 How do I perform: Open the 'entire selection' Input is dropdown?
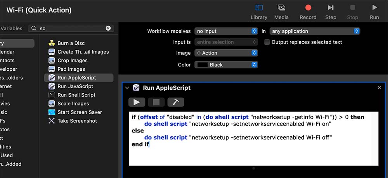point(226,42)
